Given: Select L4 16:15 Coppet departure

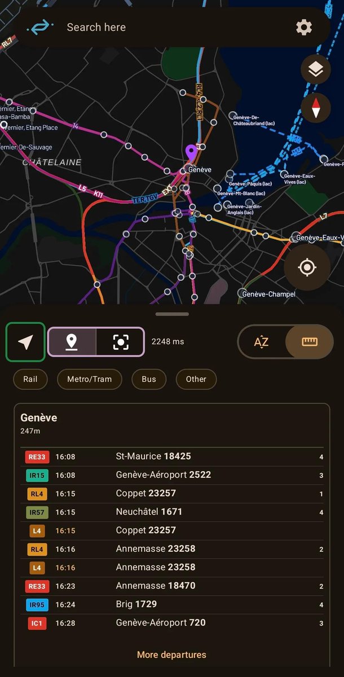Looking at the screenshot, I should coord(172,530).
